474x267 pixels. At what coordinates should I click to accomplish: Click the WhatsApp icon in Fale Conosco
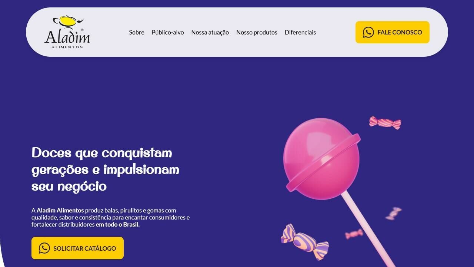coord(368,32)
